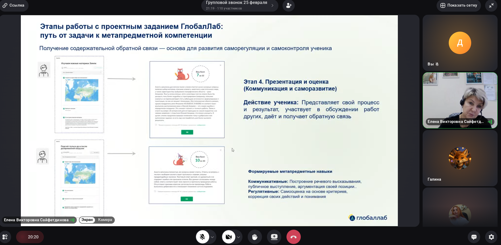Turn on the camera
Screen dimensions: 501x245
coord(228,237)
